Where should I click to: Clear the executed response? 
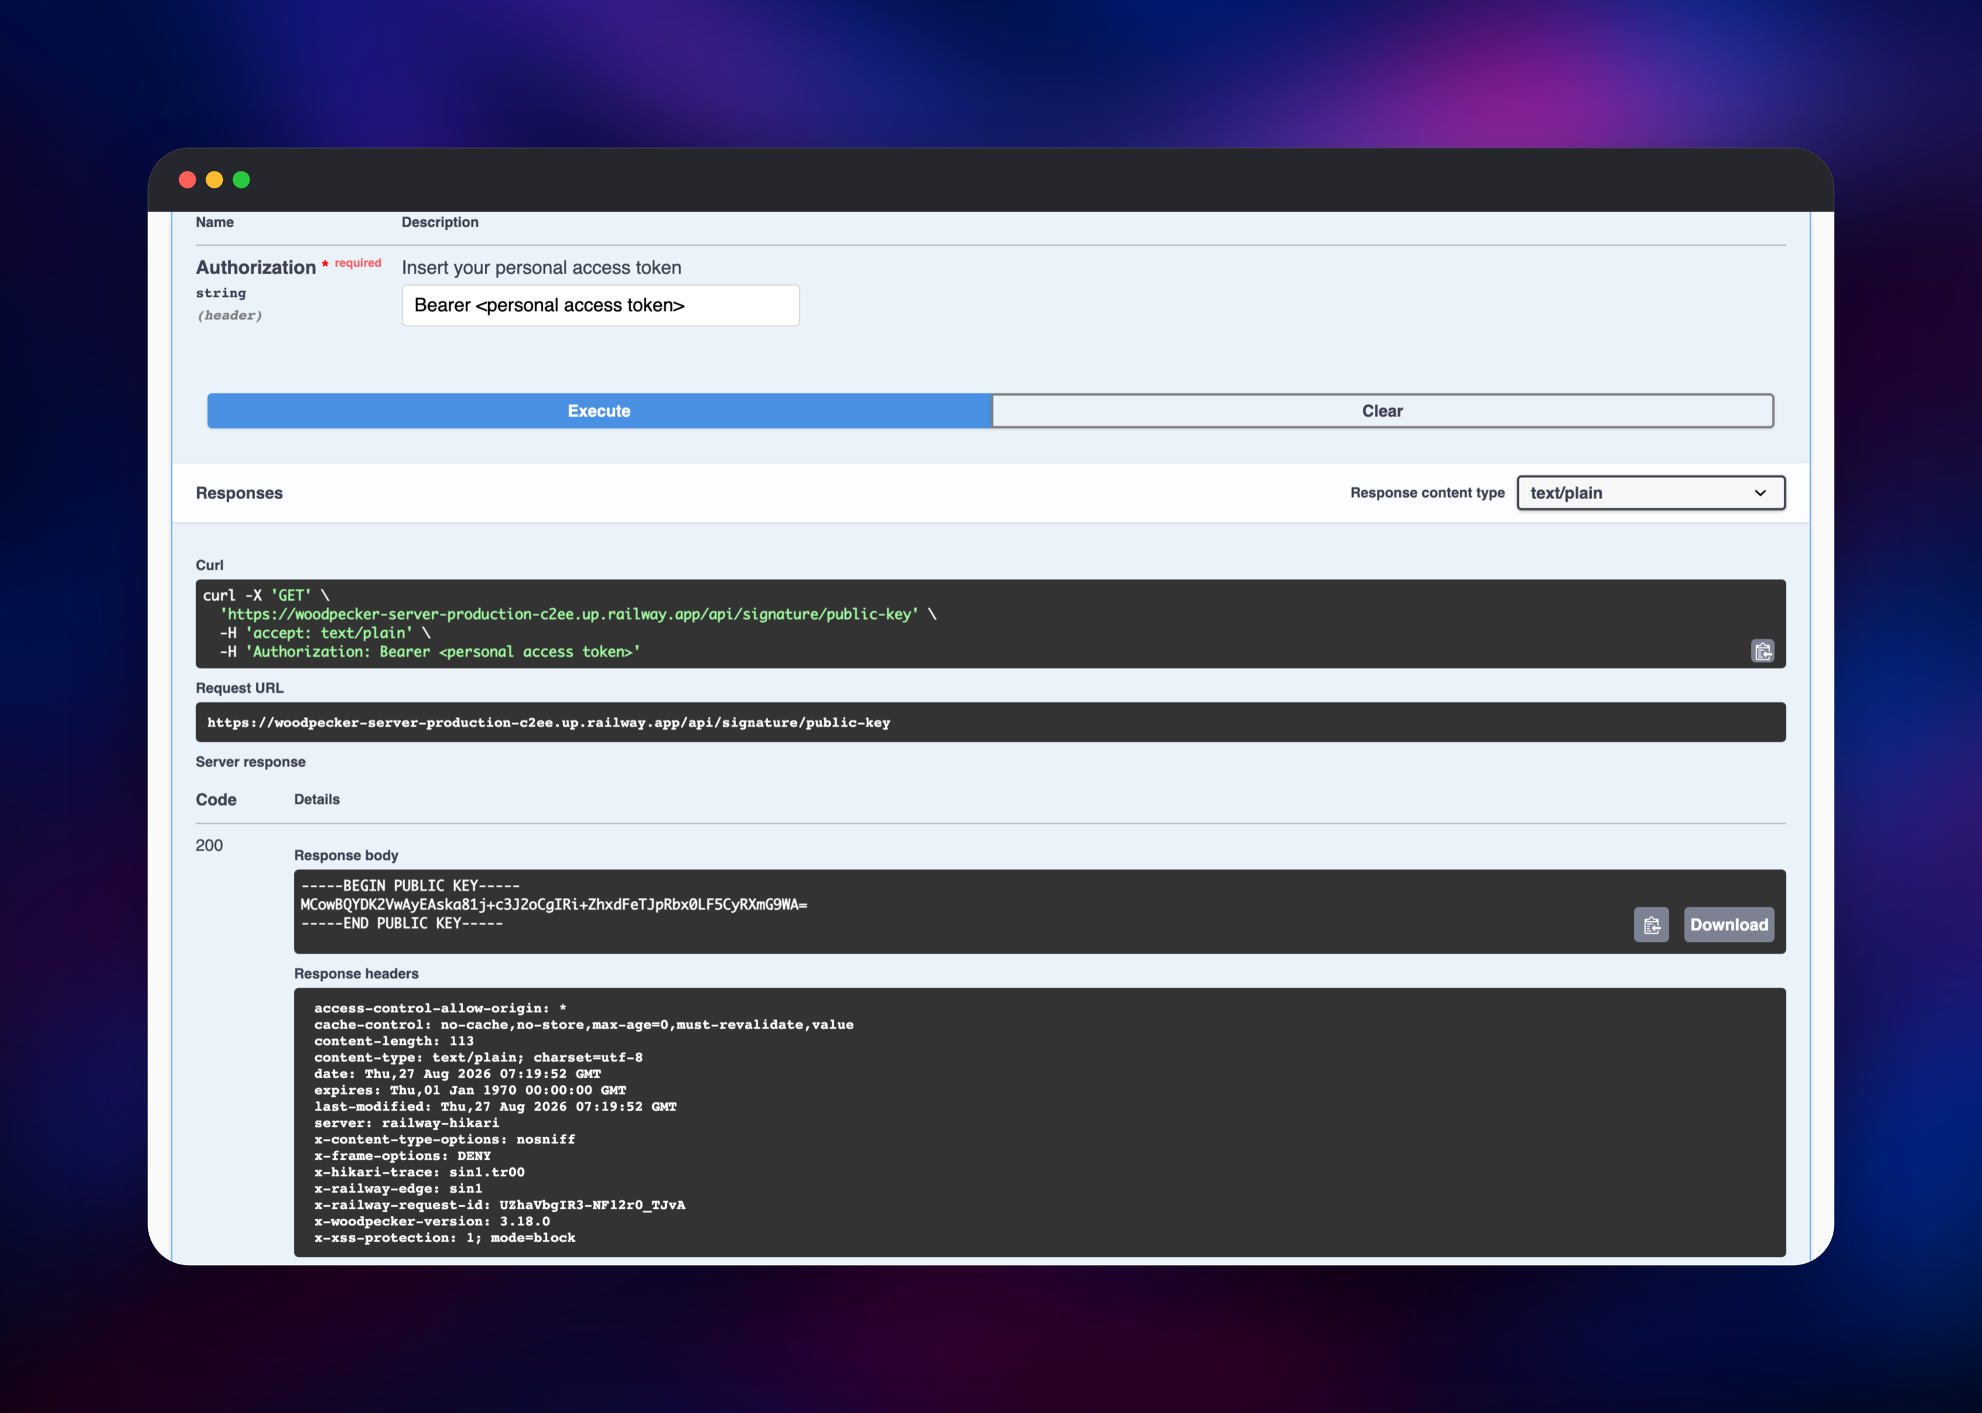click(1382, 411)
